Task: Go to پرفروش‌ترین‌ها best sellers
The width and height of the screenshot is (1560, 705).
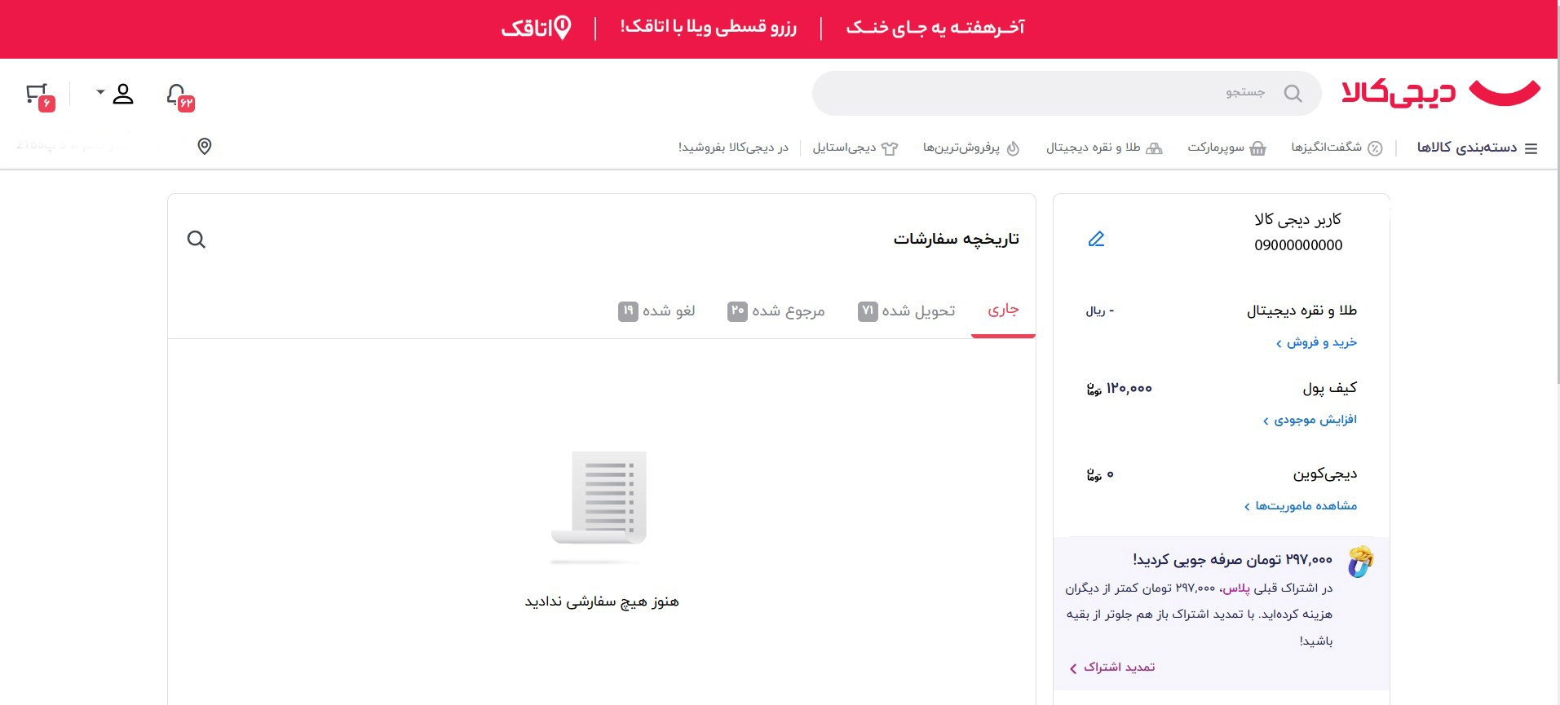Action: [x=971, y=148]
